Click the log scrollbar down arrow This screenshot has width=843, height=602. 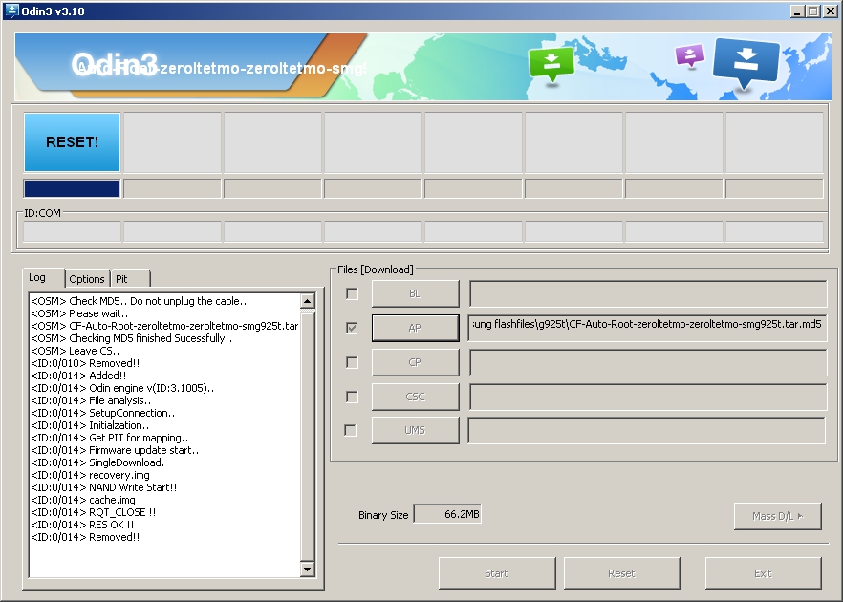click(308, 569)
